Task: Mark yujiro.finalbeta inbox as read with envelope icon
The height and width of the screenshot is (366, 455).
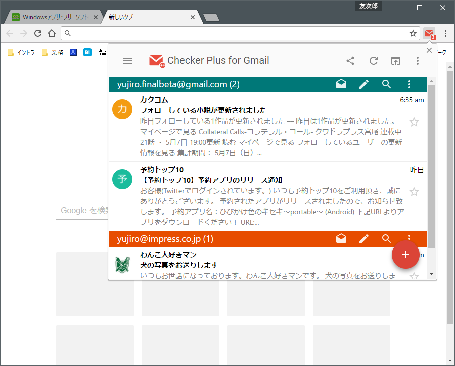Action: (341, 84)
